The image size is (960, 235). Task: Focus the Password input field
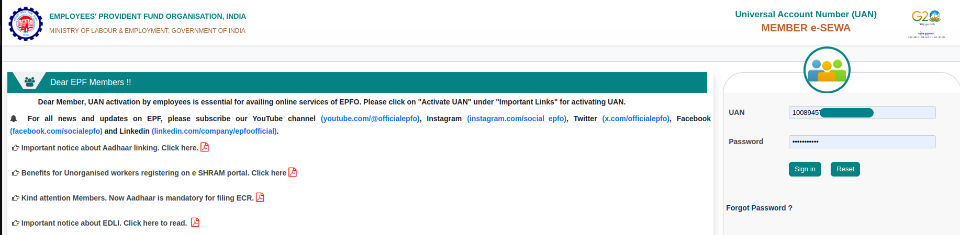[862, 142]
